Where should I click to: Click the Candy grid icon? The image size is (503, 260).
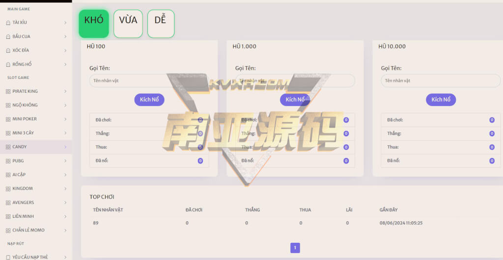8,147
